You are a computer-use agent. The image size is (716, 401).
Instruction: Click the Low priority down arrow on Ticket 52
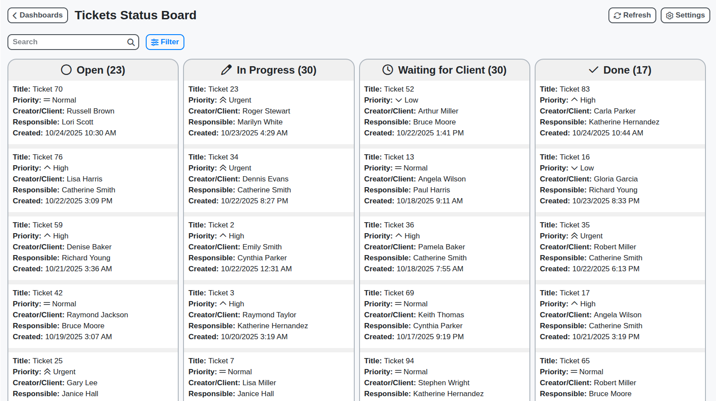[x=400, y=100]
